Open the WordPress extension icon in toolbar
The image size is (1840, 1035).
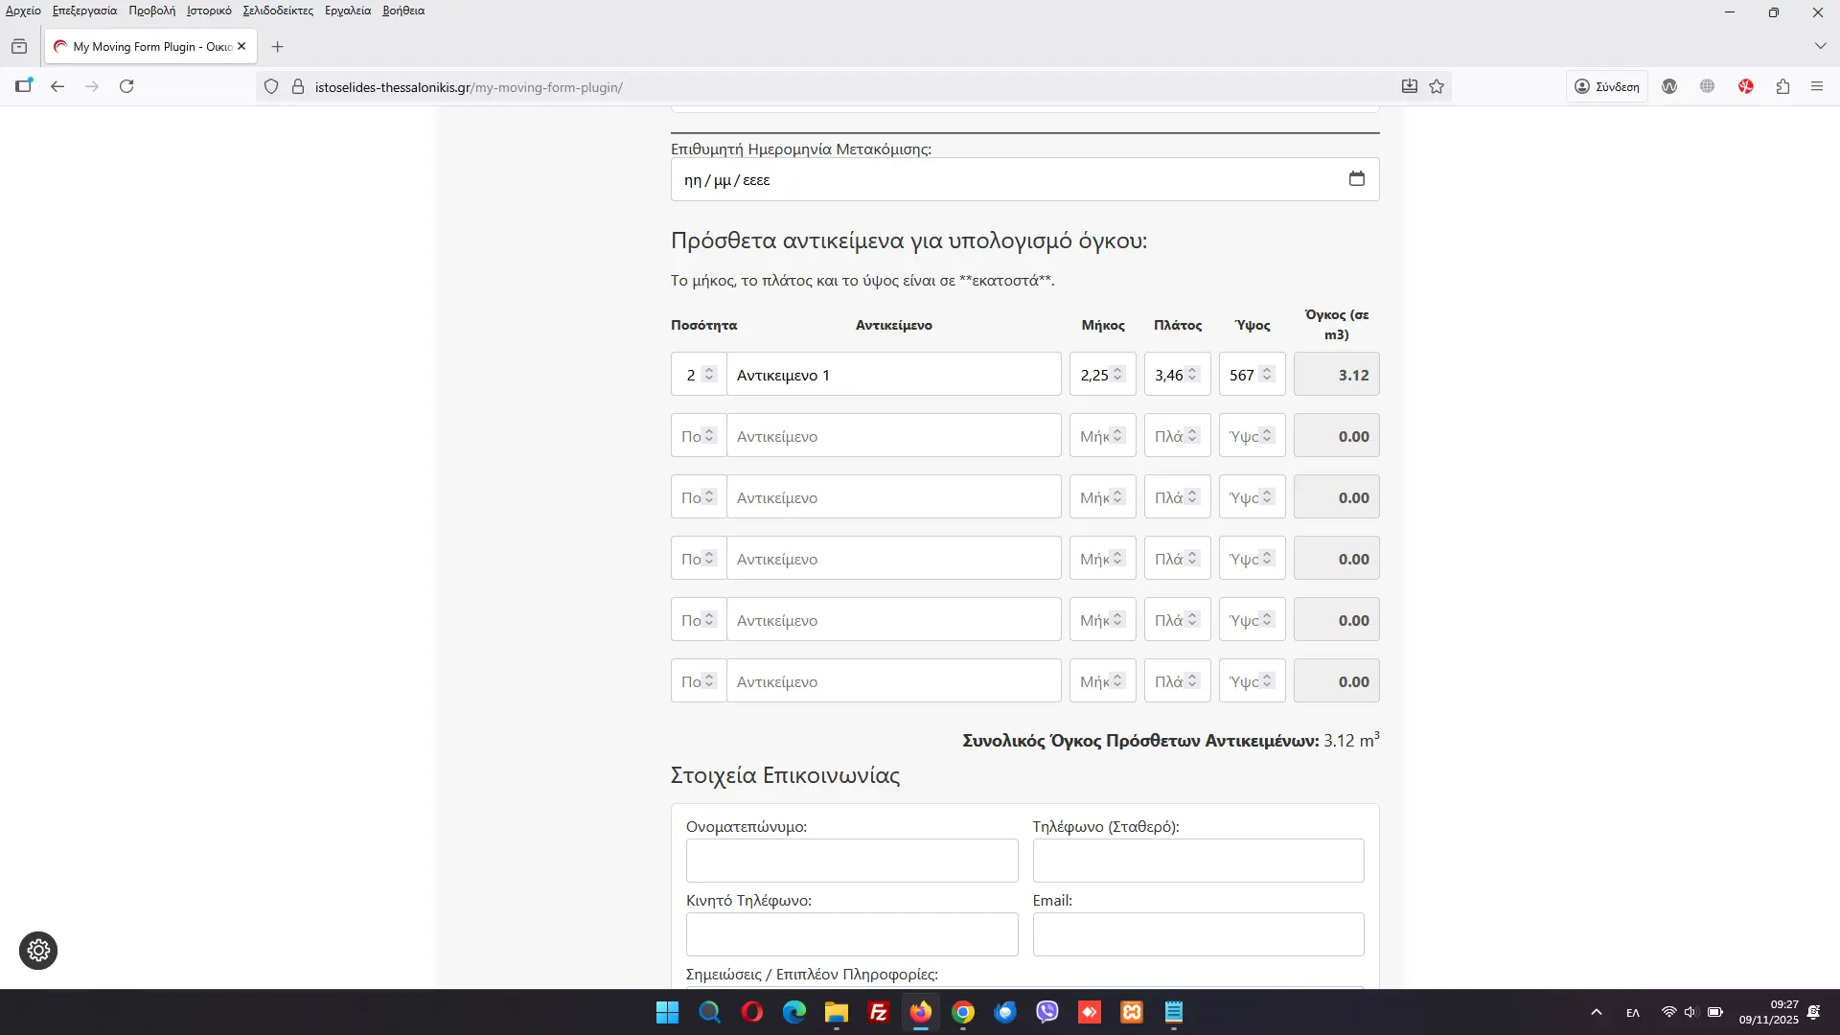1669,86
